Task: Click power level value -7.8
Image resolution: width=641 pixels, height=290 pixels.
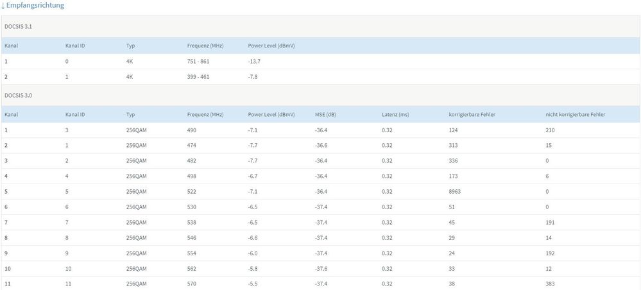Action: coord(253,76)
